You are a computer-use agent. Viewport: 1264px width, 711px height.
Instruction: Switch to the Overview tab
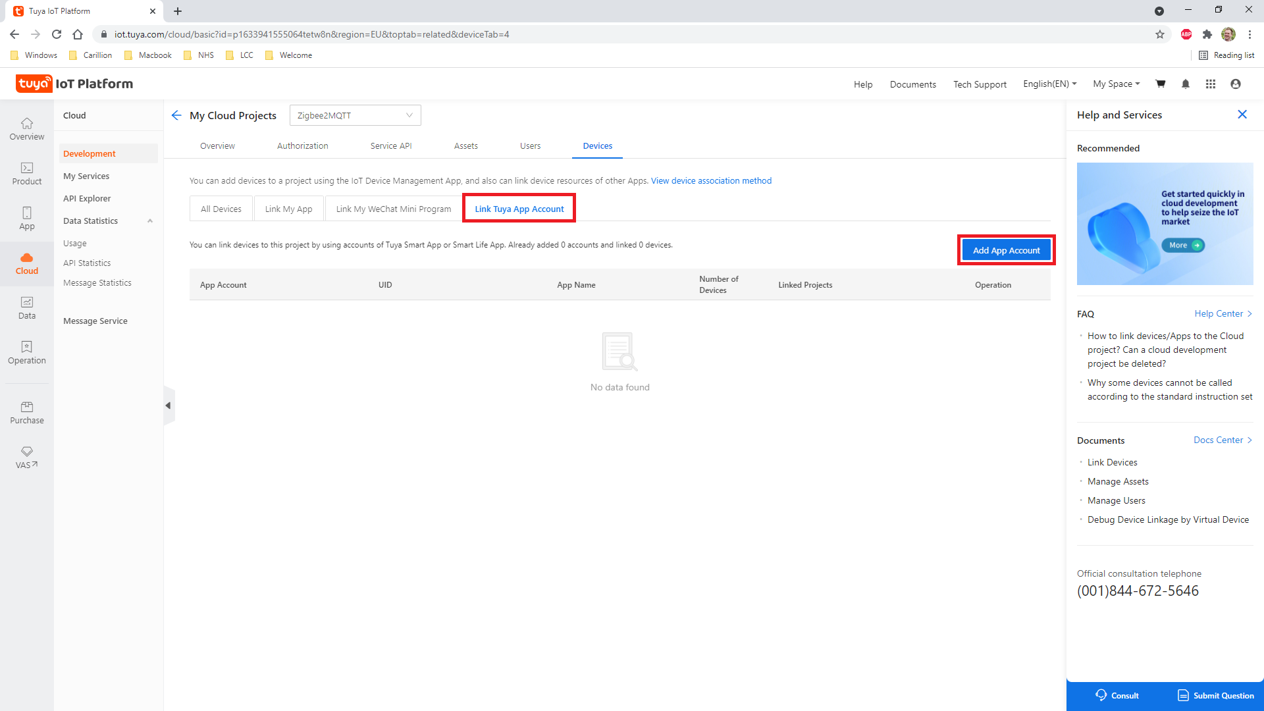(217, 145)
